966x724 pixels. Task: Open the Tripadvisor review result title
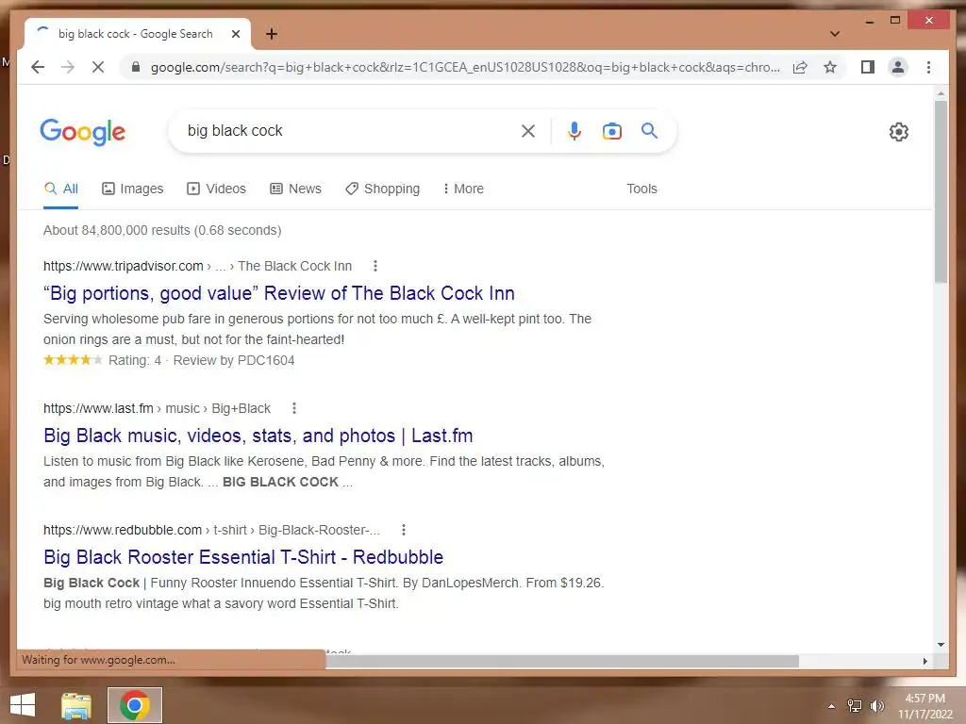pos(279,293)
